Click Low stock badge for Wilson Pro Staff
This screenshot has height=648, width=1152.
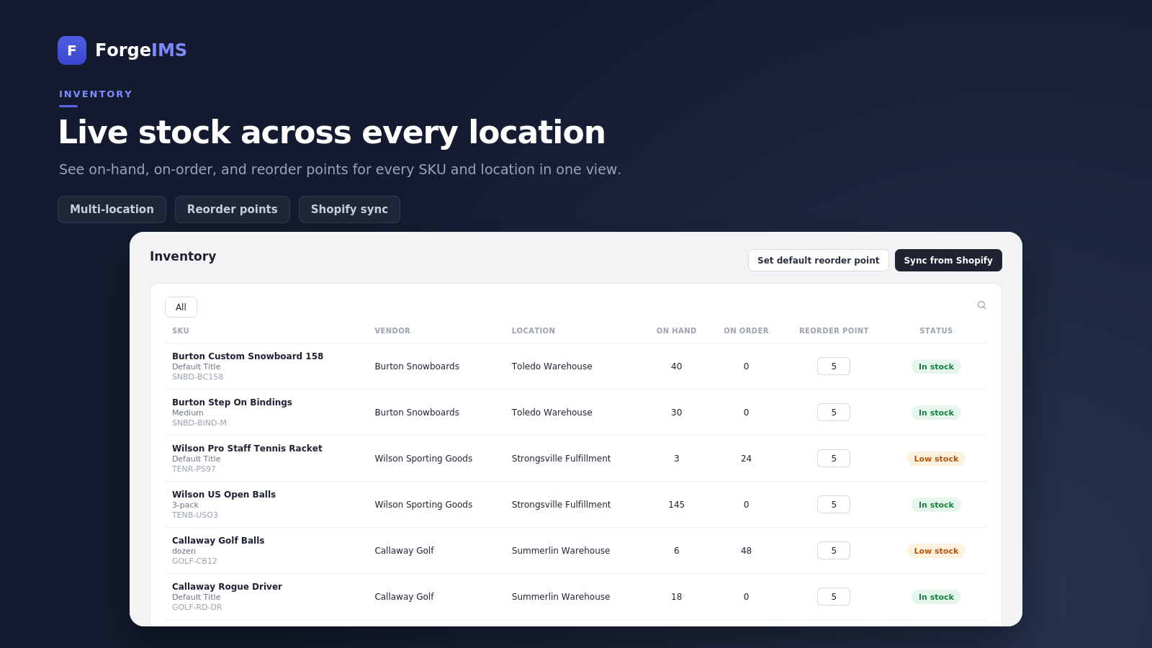point(936,459)
